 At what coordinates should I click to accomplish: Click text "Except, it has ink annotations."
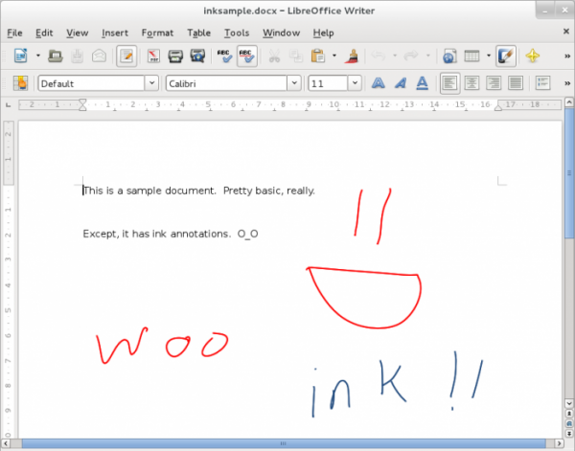pos(156,234)
